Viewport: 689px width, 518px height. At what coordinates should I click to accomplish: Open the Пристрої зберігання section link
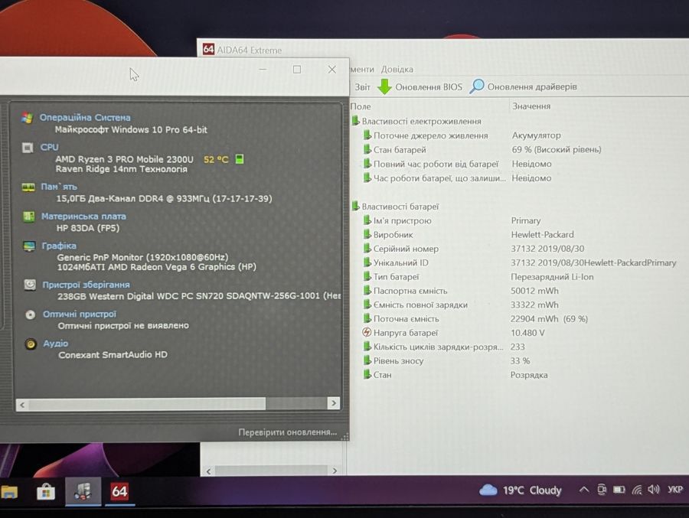point(86,285)
